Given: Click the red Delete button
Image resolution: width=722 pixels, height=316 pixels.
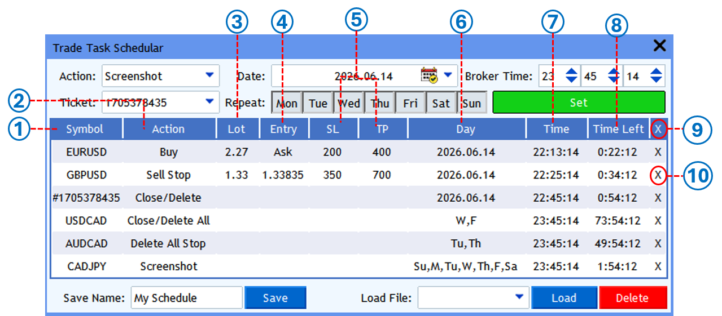Looking at the screenshot, I should click(633, 298).
